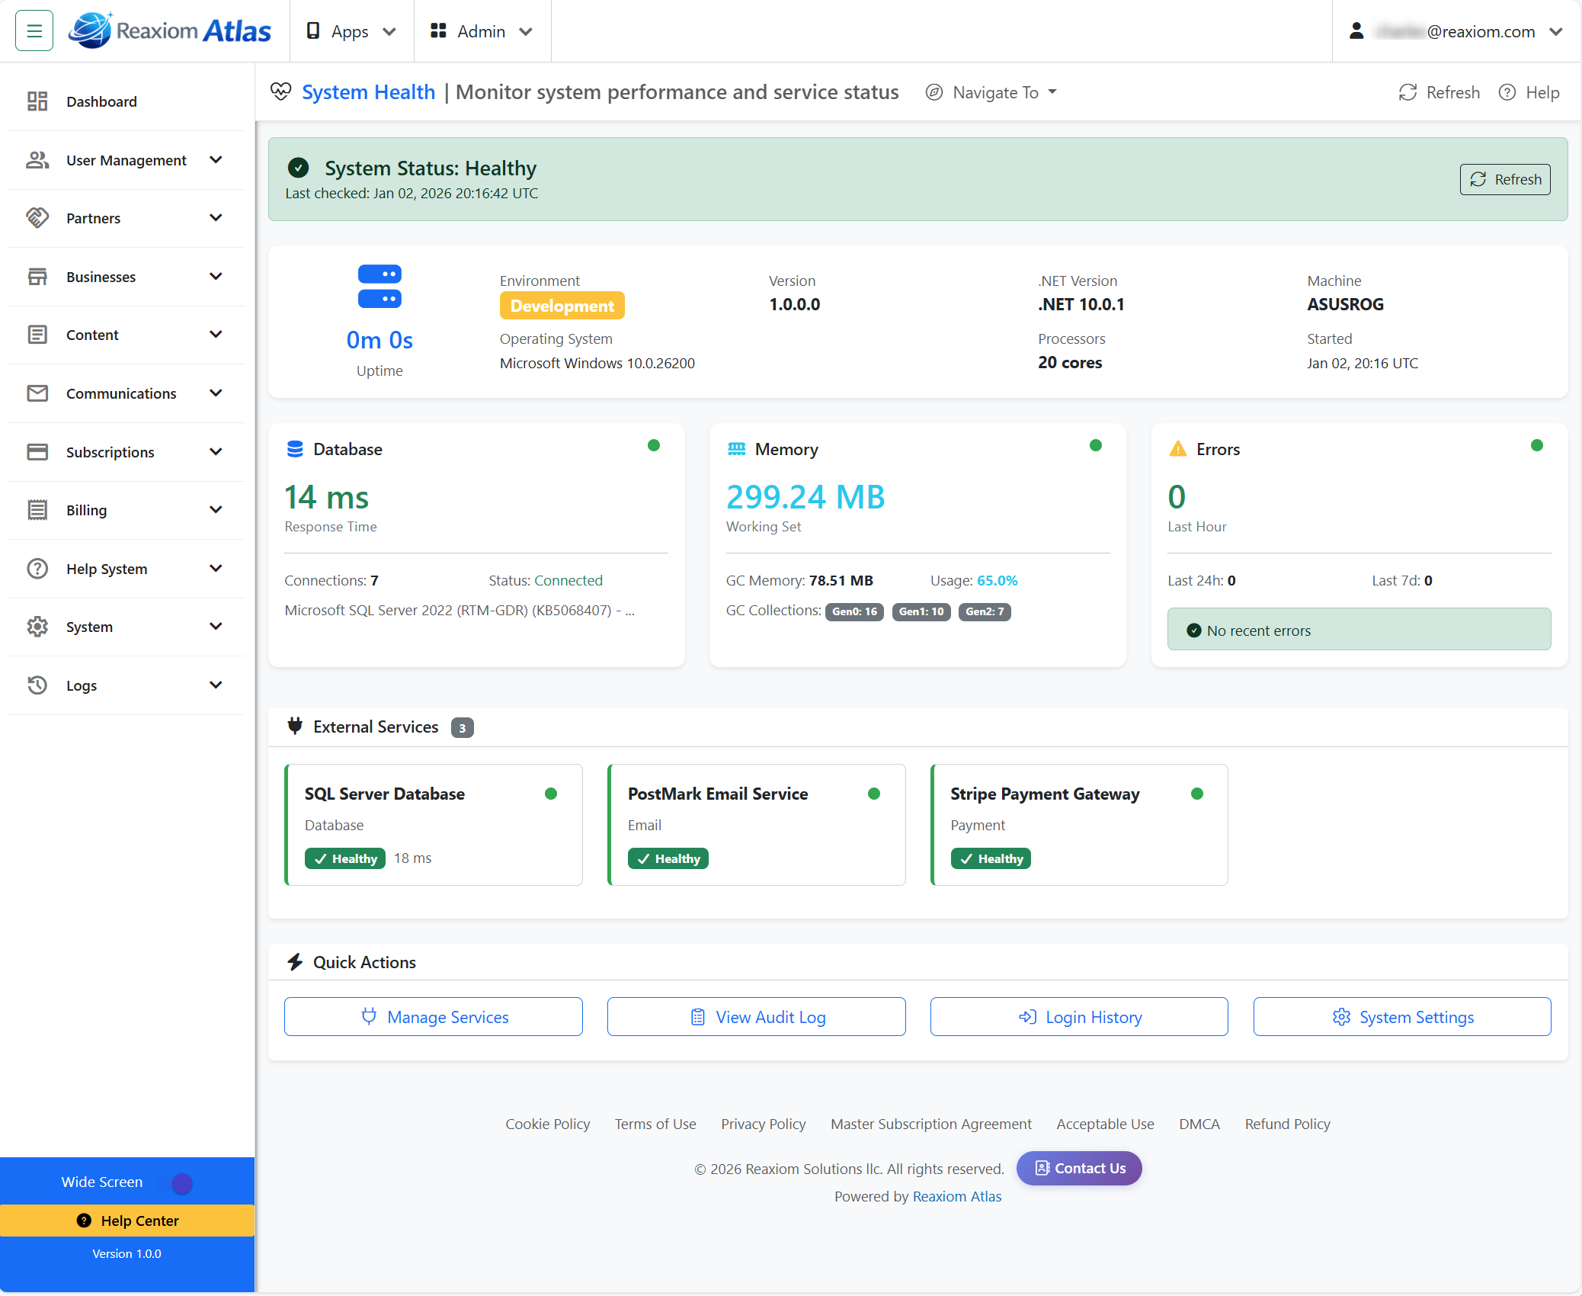Open the Admin menu
The height and width of the screenshot is (1296, 1582).
(481, 31)
